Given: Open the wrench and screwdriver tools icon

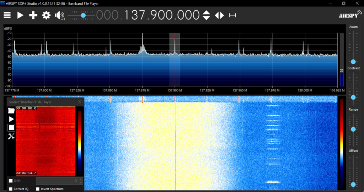Looking at the screenshot, I should (x=11, y=136).
